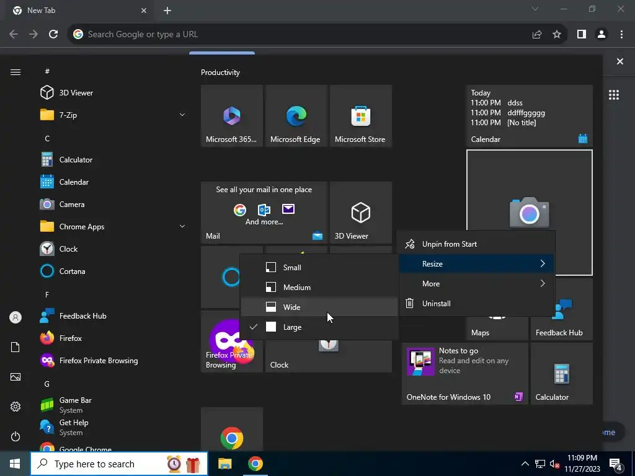Open Documents from the Start sidebar
635x476 pixels.
pos(16,347)
